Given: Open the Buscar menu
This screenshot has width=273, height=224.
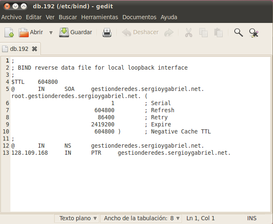Looking at the screenshot, I should (68, 17).
